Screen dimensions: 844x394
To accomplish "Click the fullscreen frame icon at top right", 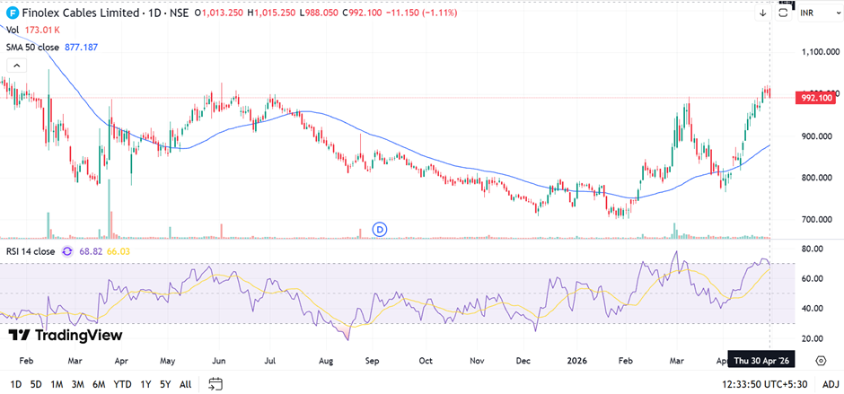I will coord(784,13).
